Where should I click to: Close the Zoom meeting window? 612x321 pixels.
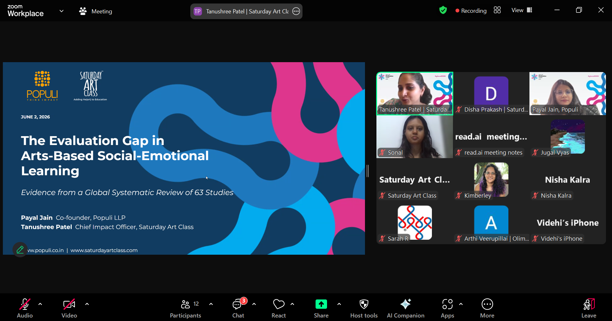coord(601,10)
